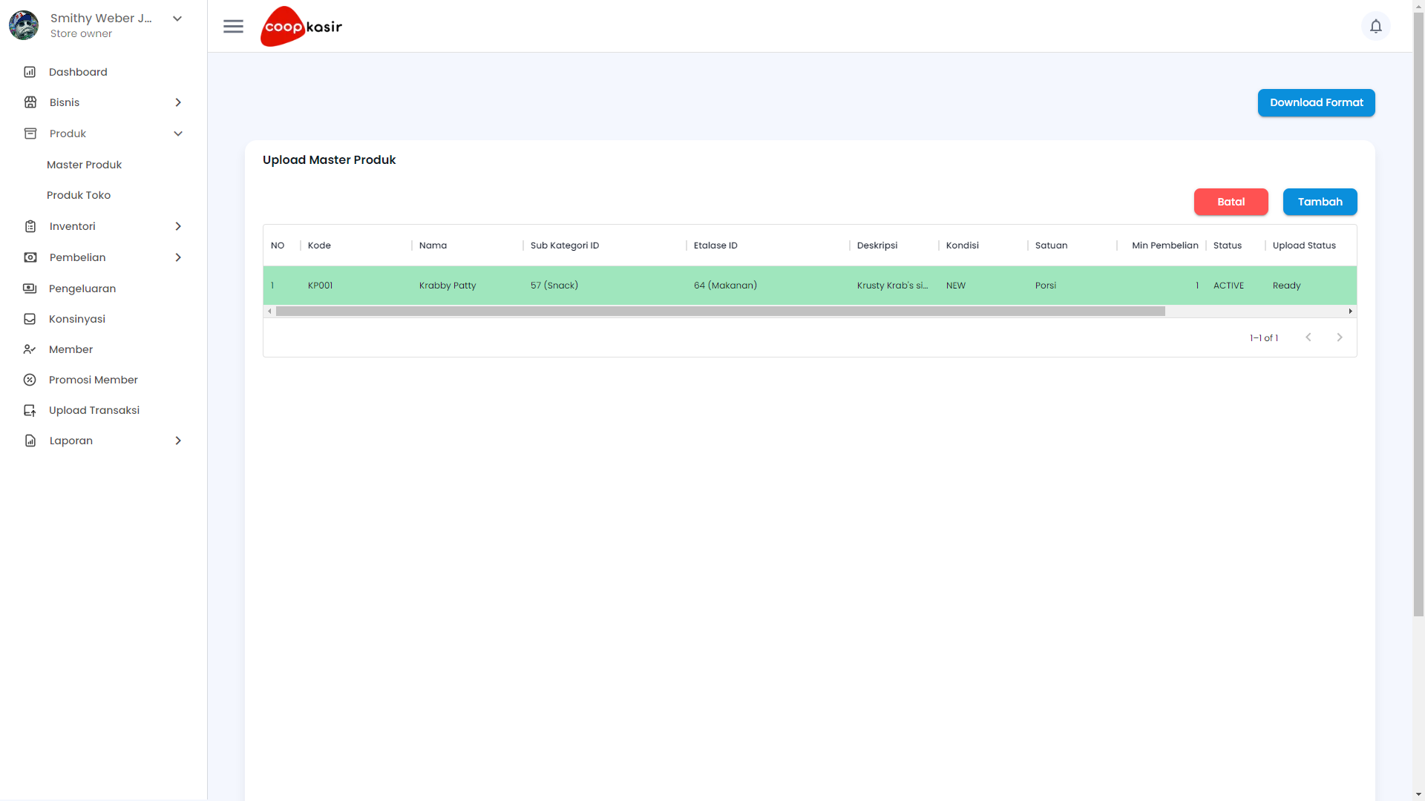
Task: Click the Laporan report icon
Action: tap(30, 441)
